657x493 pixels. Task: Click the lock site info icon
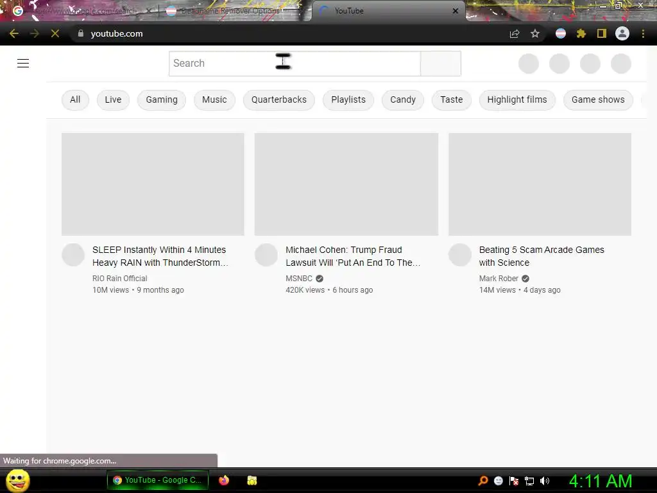coord(81,33)
